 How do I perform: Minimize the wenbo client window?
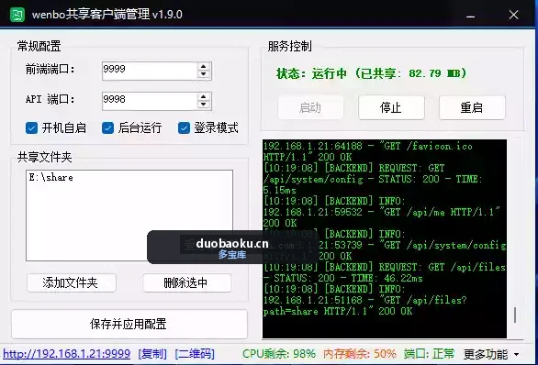coord(470,15)
